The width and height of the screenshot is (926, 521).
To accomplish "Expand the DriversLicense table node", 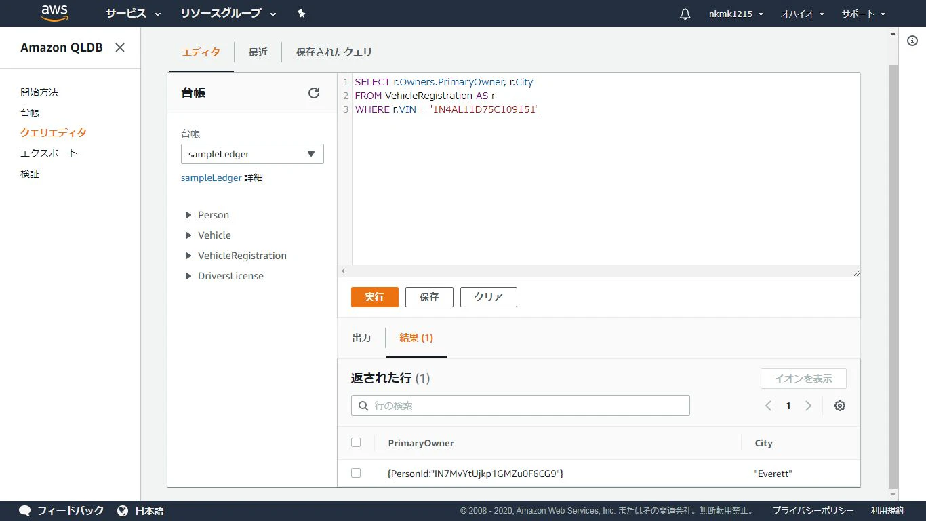I will click(x=188, y=276).
